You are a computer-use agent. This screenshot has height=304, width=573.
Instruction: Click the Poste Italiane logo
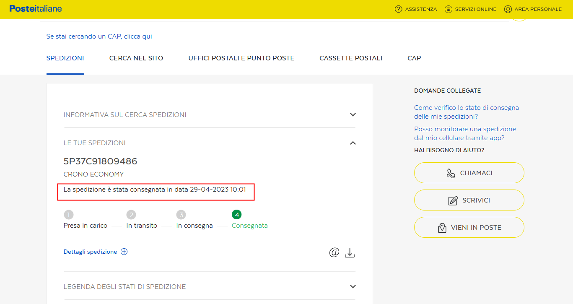36,9
